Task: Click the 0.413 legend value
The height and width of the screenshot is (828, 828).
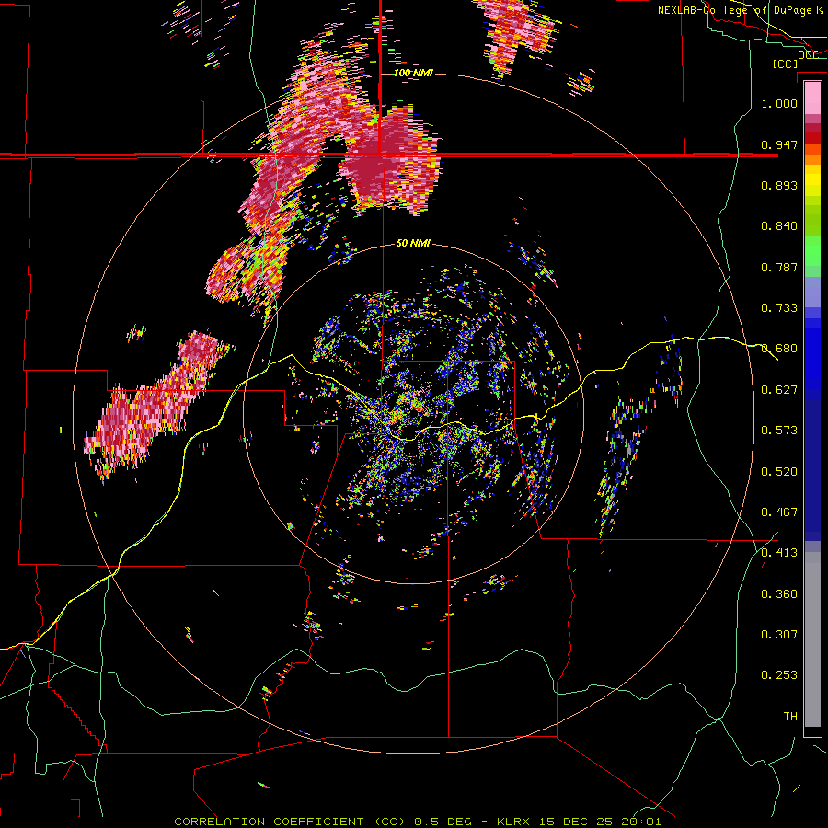Action: pyautogui.click(x=779, y=553)
